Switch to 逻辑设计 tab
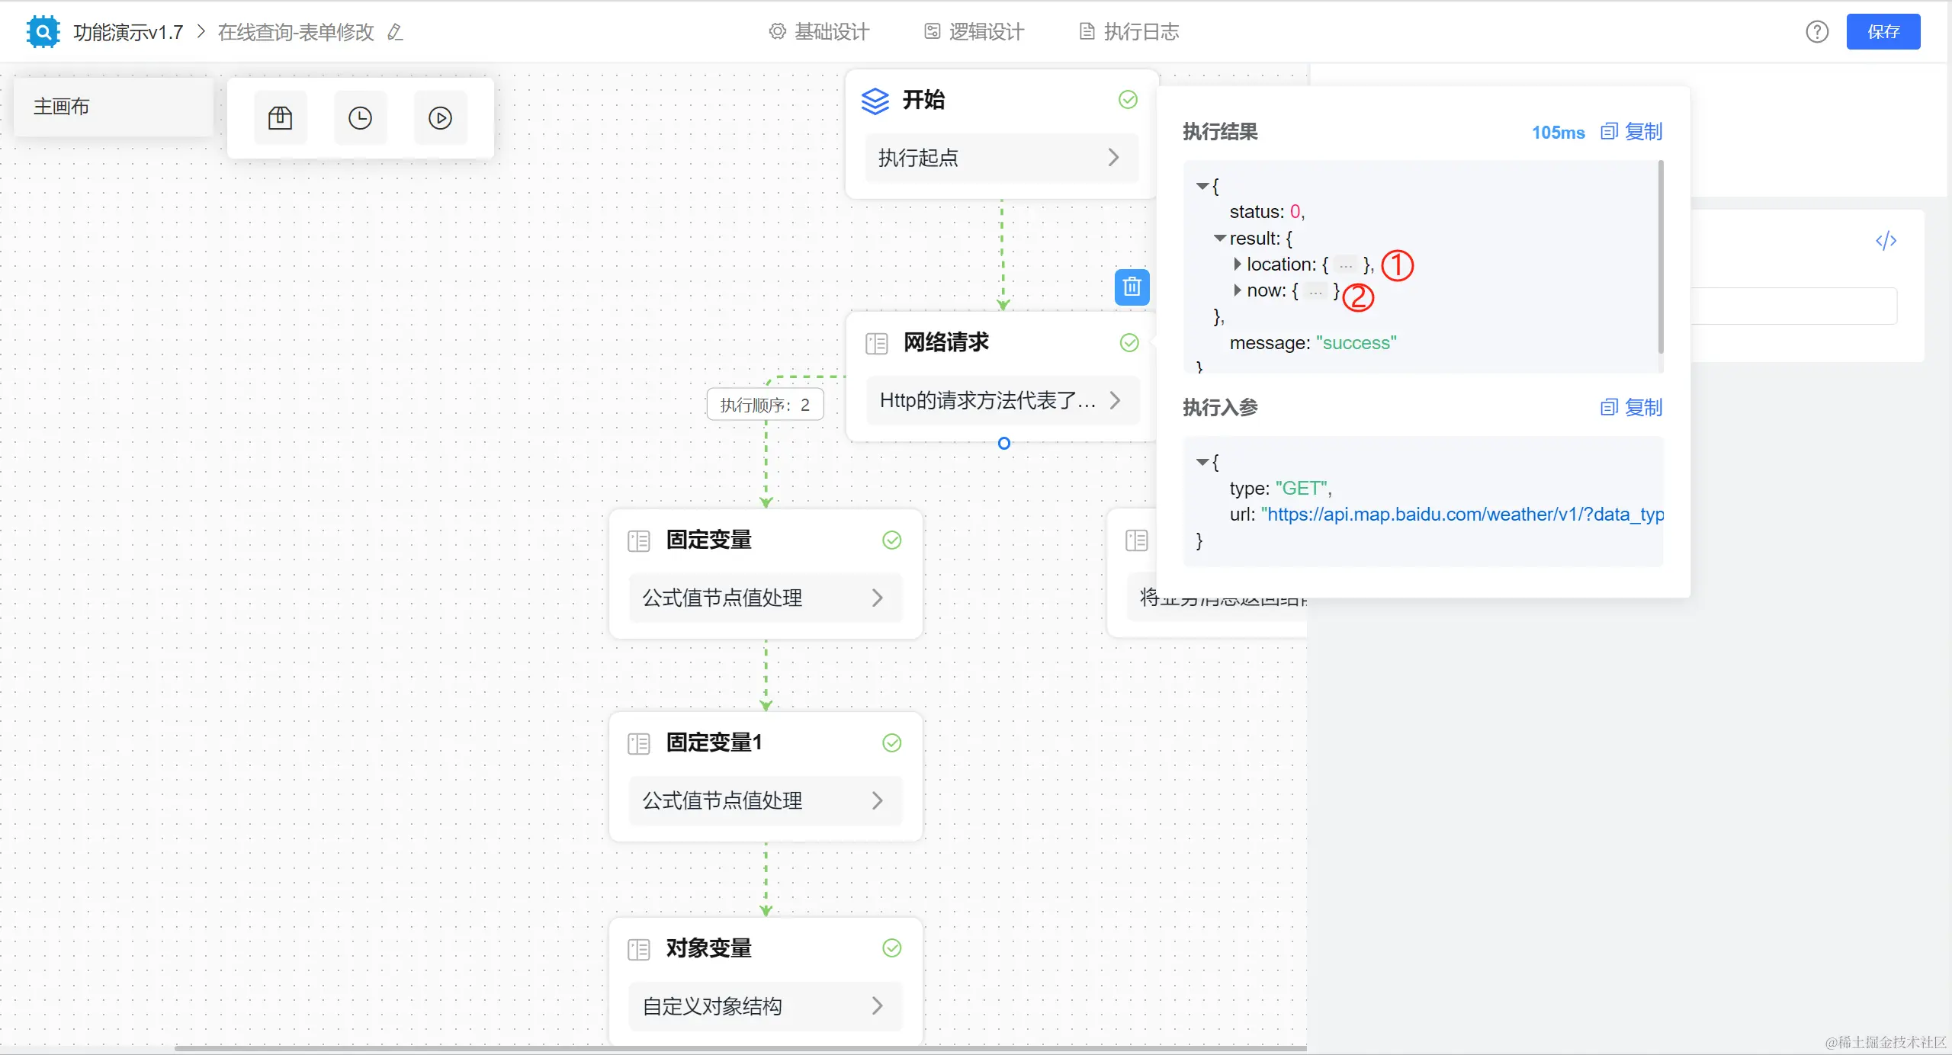1952x1055 pixels. point(974,32)
